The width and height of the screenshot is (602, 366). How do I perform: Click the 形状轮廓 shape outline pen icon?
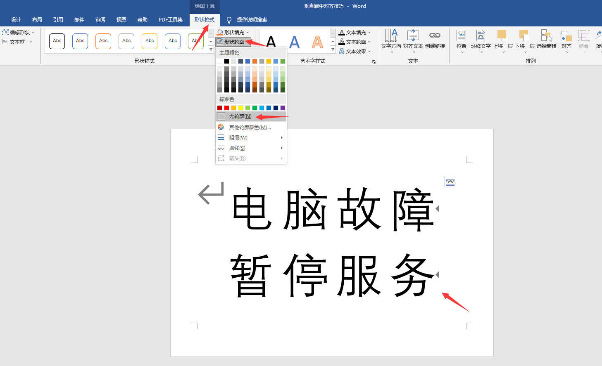click(220, 42)
